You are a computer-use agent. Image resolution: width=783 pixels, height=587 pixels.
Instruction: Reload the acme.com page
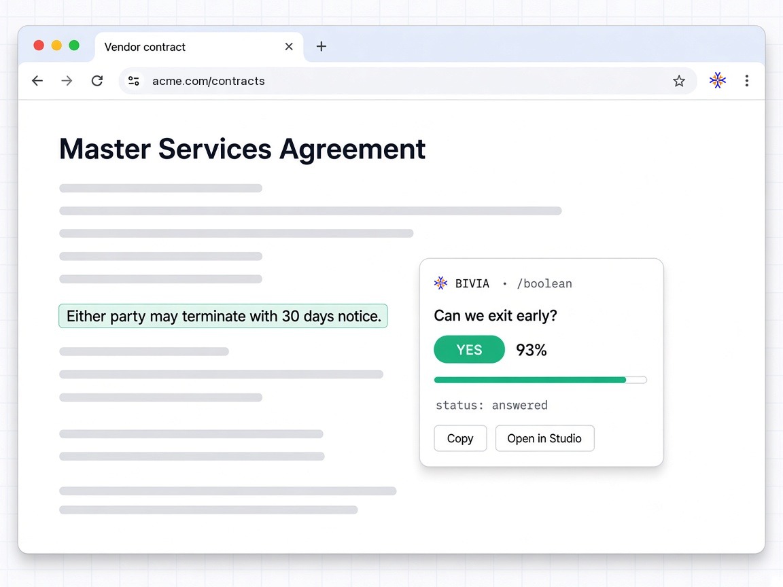pyautogui.click(x=97, y=80)
